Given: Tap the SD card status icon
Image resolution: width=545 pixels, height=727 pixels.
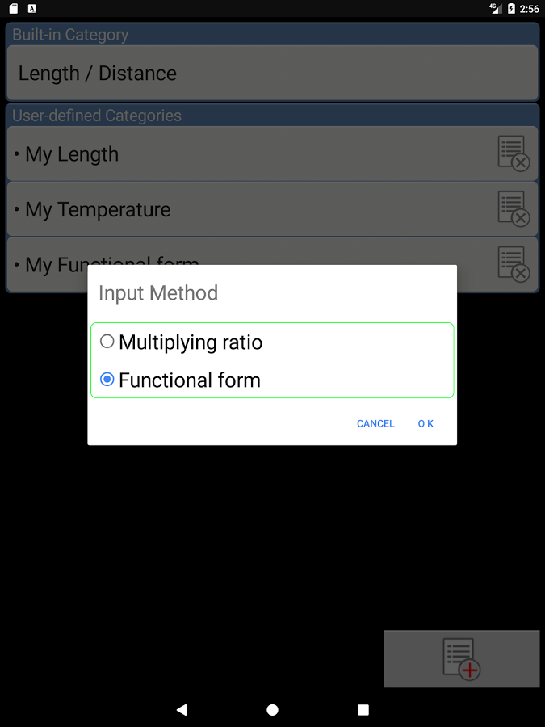Looking at the screenshot, I should pos(14,8).
